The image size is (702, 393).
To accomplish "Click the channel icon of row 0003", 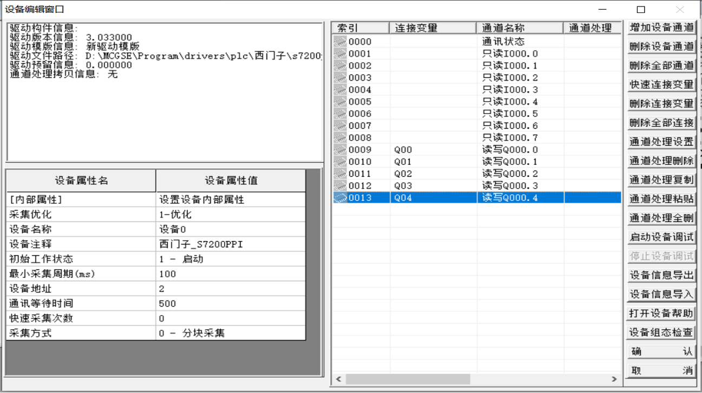I will click(x=340, y=77).
